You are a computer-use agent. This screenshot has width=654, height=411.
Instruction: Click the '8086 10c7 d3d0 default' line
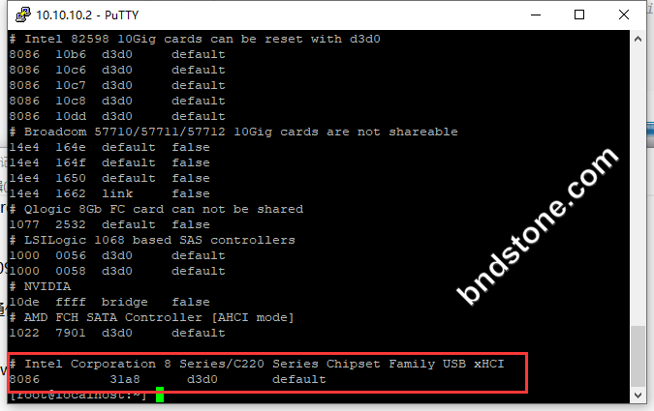tap(117, 85)
